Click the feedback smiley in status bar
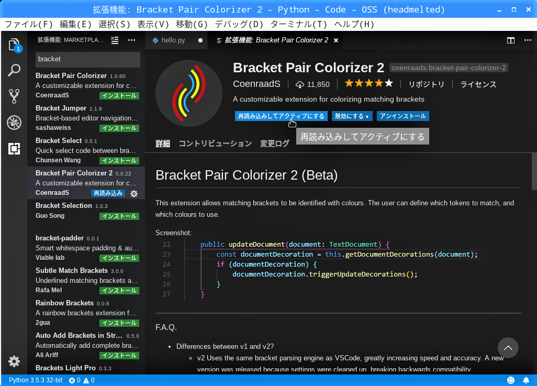 coord(511,380)
